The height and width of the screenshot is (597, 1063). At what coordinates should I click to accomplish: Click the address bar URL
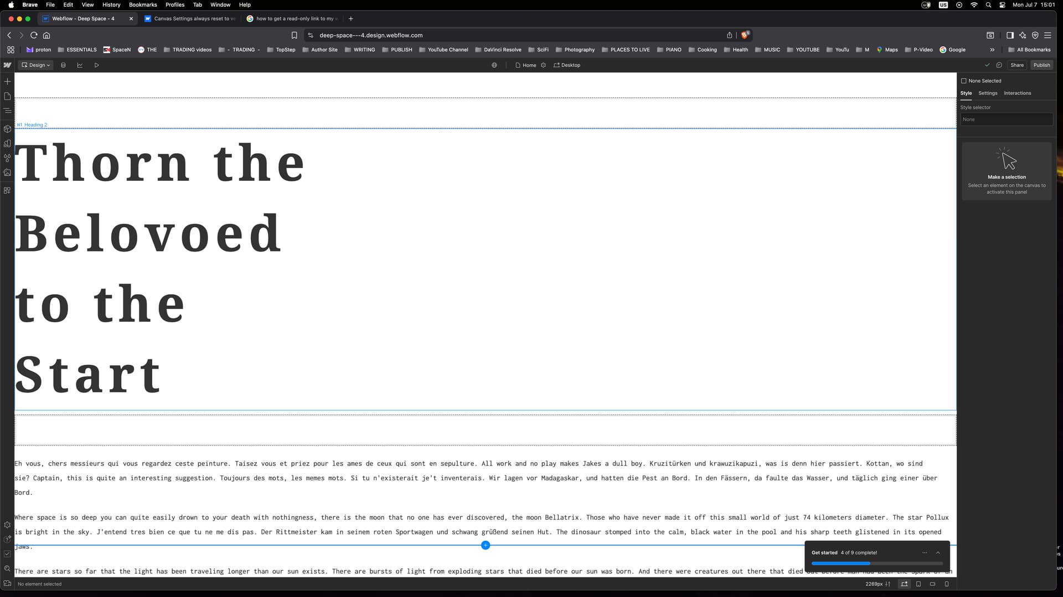[371, 35]
